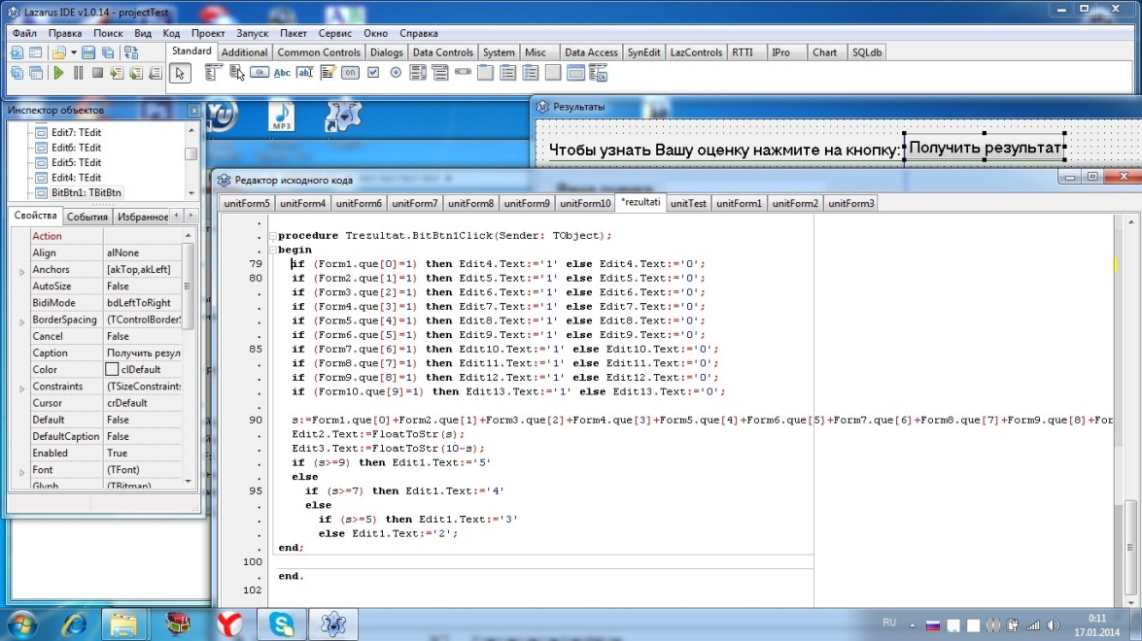The width and height of the screenshot is (1142, 641).
Task: Click the Save all icon
Action: 108,52
